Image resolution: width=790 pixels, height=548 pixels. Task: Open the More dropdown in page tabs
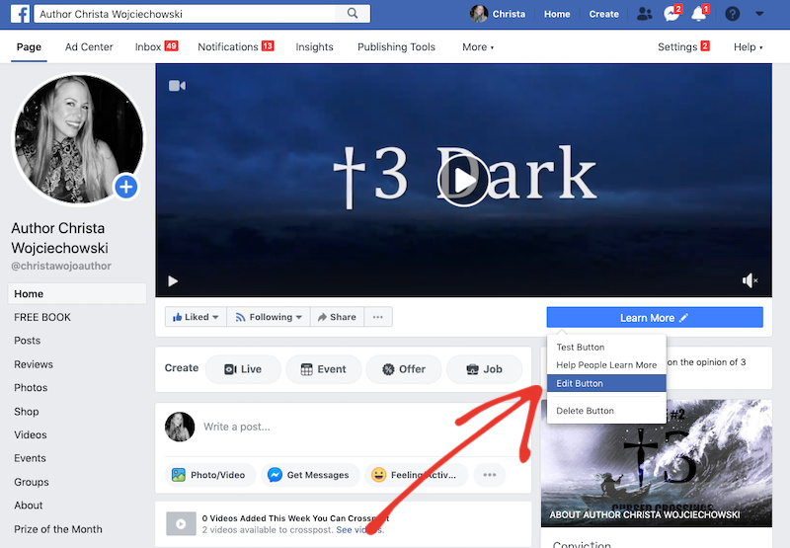click(478, 47)
